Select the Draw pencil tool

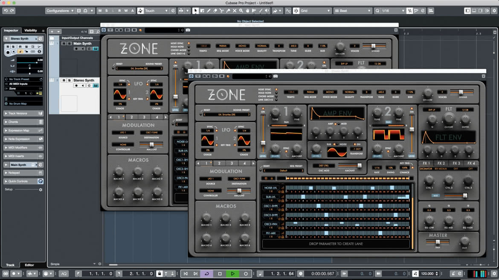209,11
